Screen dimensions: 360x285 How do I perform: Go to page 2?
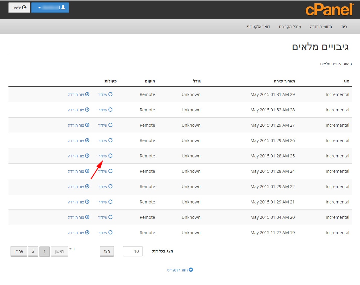(33, 251)
